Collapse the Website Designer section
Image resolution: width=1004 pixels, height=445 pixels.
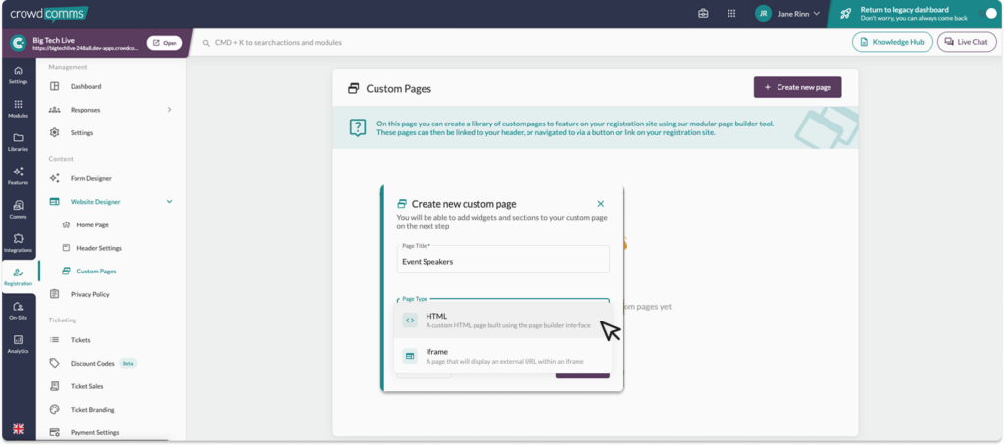[x=169, y=202]
